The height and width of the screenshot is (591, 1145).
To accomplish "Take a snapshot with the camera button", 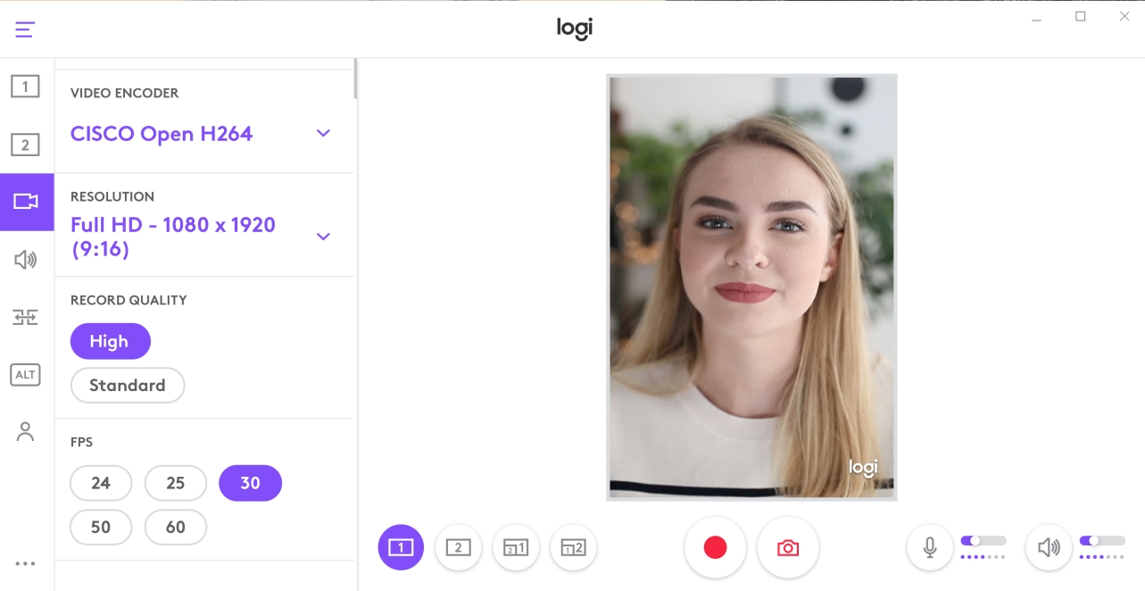I will [788, 547].
